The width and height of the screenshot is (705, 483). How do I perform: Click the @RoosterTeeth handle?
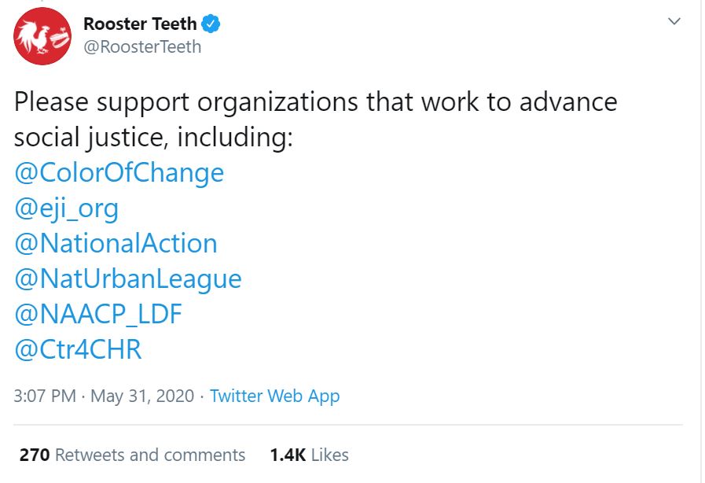click(x=142, y=47)
